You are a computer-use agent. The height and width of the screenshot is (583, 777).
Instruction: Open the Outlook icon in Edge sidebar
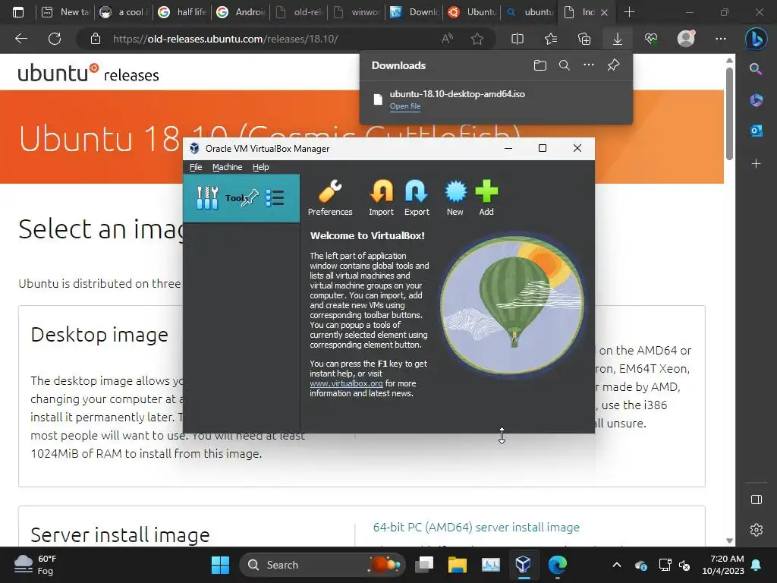pos(757,131)
